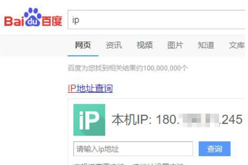This screenshot has width=248, height=165.
Task: Switch to the 知道 tab
Action: (206, 45)
